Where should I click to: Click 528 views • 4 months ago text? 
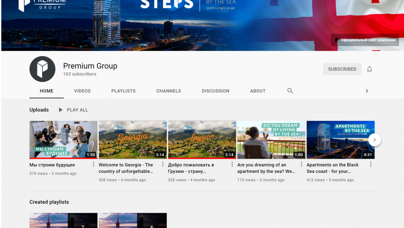(191, 180)
